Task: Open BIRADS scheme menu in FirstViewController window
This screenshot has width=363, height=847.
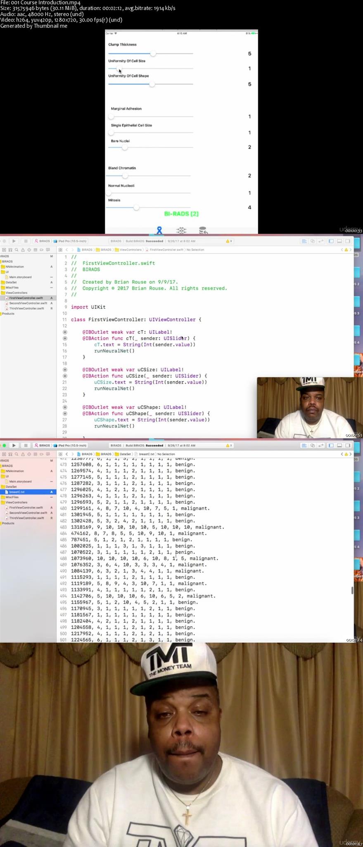Action: pos(43,241)
